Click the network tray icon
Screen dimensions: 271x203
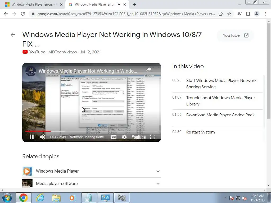(x=238, y=198)
